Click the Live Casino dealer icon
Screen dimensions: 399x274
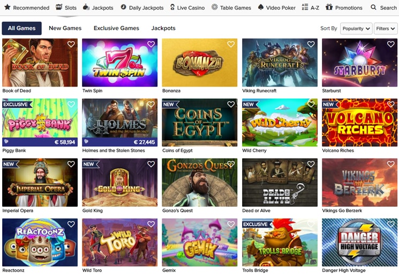point(172,7)
